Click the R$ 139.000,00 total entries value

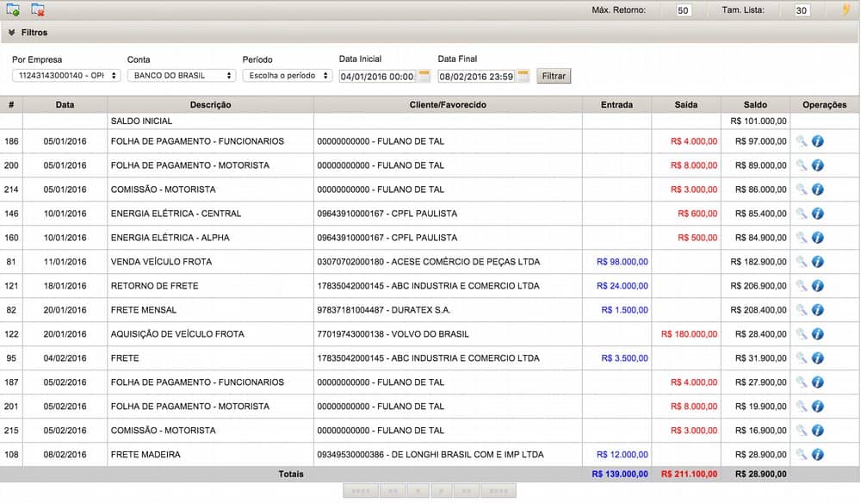click(620, 474)
